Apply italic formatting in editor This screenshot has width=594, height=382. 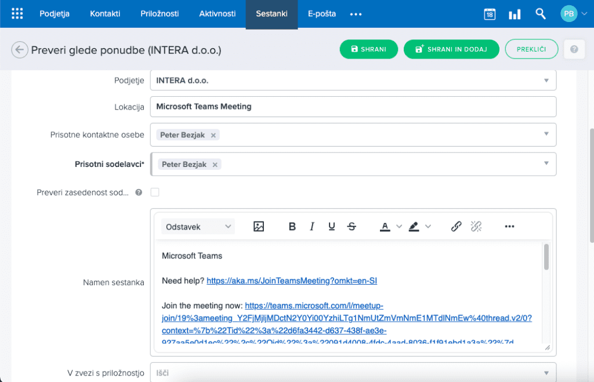312,227
